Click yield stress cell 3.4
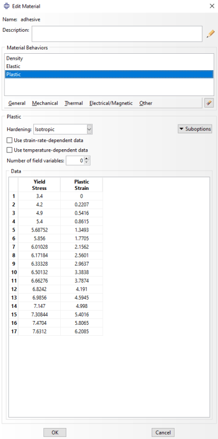 [39, 196]
